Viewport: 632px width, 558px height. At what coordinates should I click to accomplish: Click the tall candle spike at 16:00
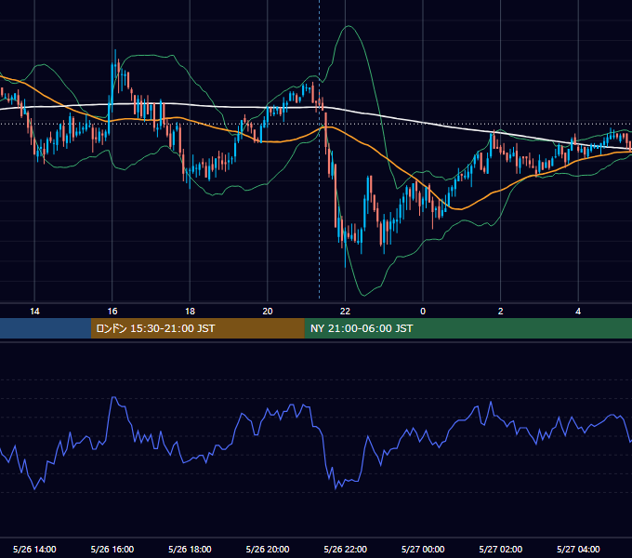click(x=115, y=60)
